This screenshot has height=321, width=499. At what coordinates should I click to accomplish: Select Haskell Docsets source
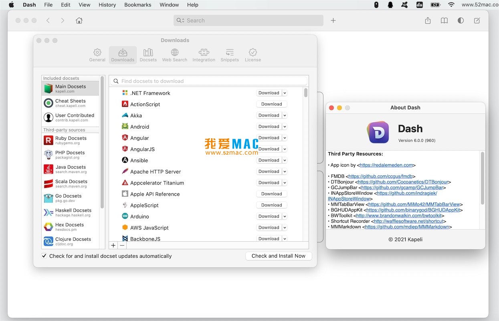[x=70, y=212]
